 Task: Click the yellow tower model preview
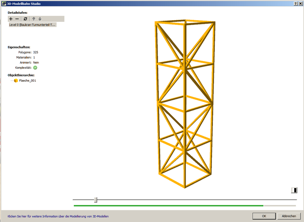[x=185, y=104]
